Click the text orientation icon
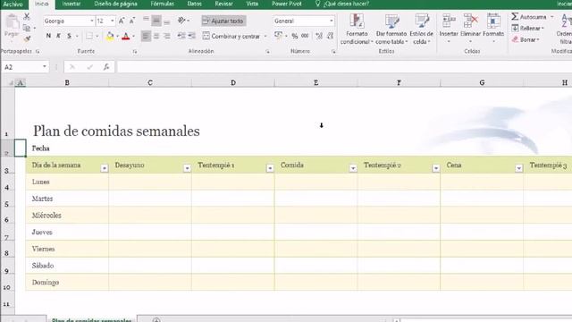The image size is (572, 322). [x=181, y=21]
